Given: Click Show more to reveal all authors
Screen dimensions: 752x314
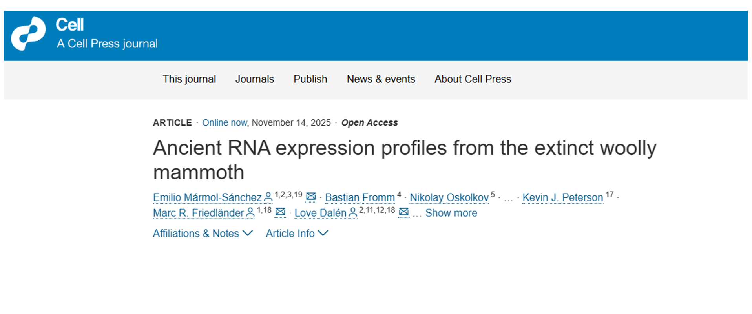Looking at the screenshot, I should tap(451, 213).
